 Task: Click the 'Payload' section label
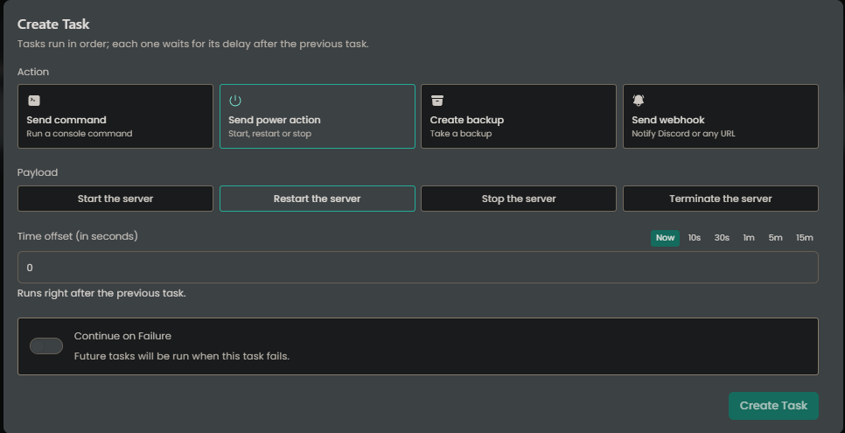(38, 172)
